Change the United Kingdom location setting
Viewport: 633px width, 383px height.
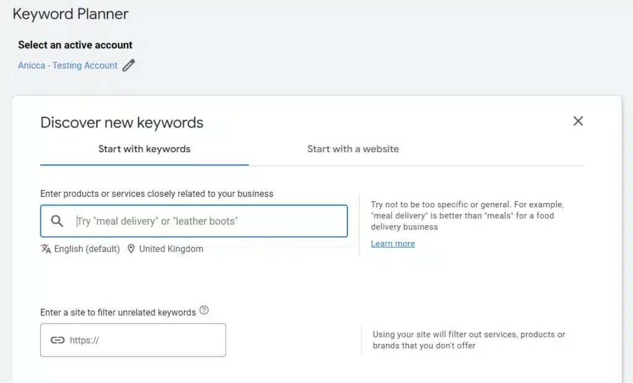click(x=171, y=249)
